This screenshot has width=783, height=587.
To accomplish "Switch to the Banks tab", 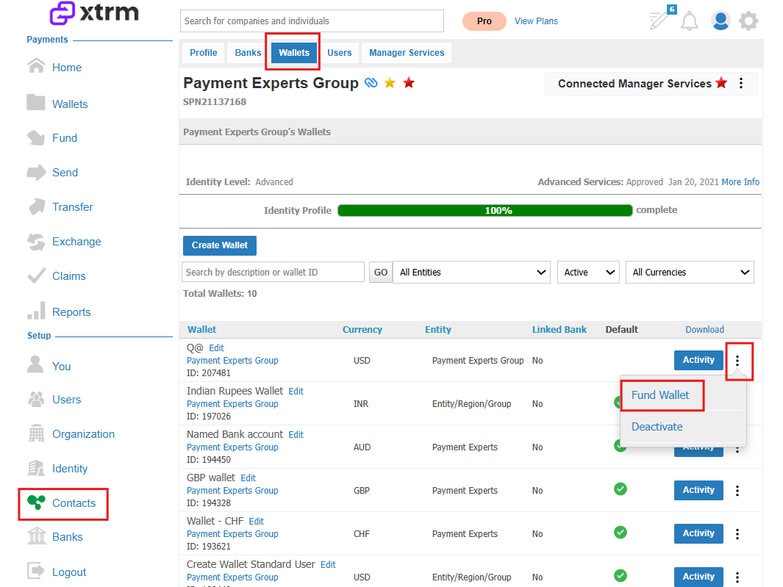I will pyautogui.click(x=249, y=53).
